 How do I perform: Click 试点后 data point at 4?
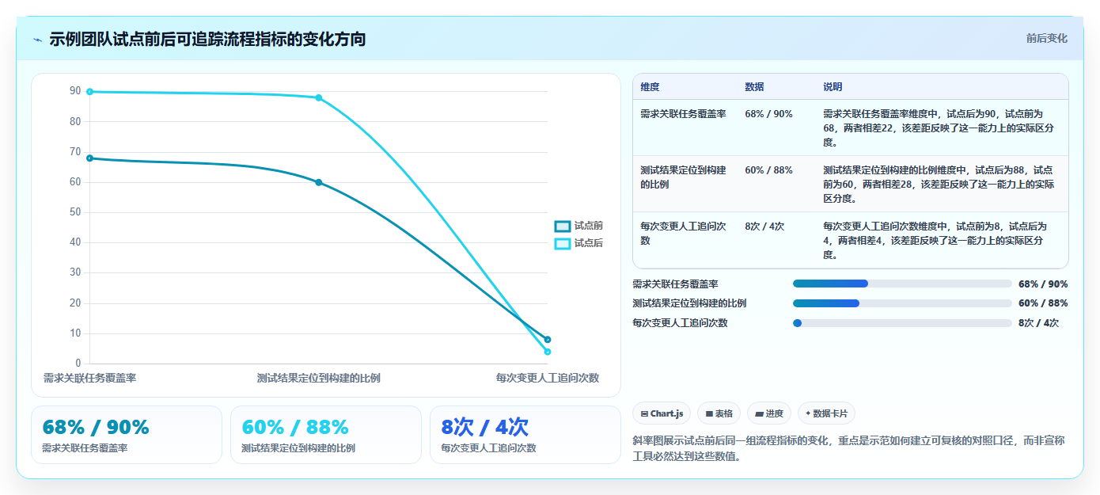pyautogui.click(x=548, y=352)
